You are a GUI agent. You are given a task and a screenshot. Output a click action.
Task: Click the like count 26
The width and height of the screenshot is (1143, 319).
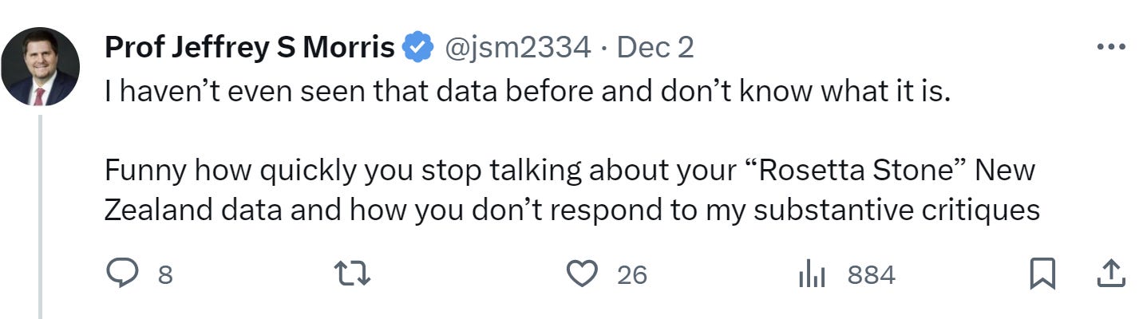point(631,276)
